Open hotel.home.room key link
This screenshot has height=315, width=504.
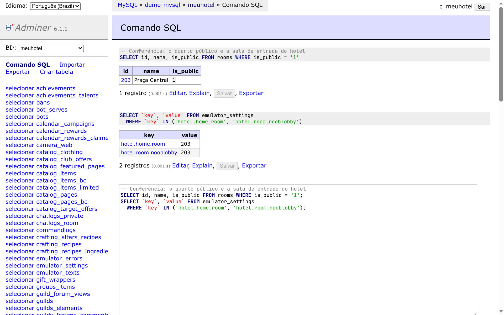click(143, 144)
